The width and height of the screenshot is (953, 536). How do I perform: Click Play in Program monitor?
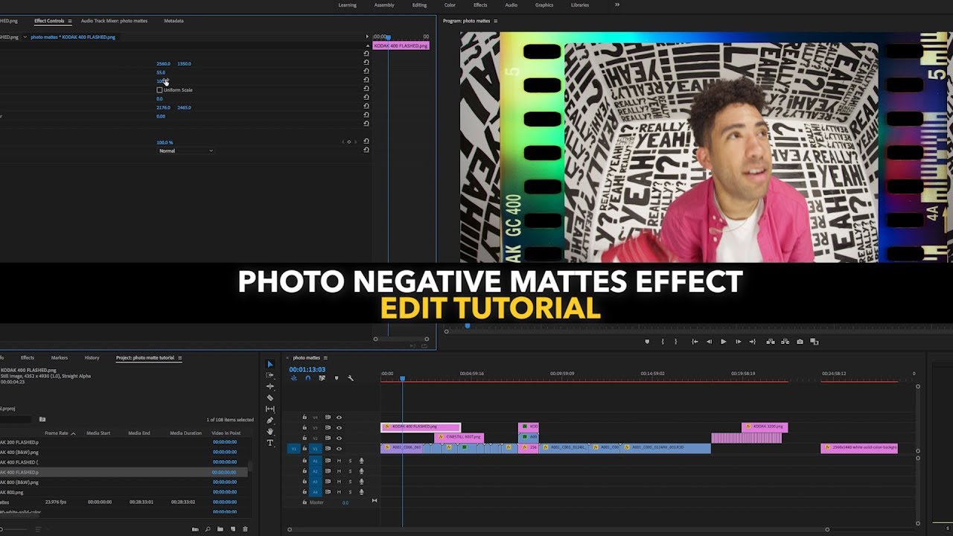[723, 342]
